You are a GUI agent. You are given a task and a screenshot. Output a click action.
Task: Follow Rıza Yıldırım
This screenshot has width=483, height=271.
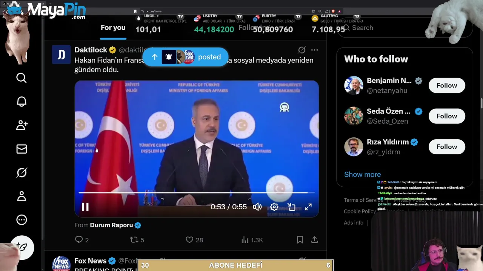tap(447, 147)
